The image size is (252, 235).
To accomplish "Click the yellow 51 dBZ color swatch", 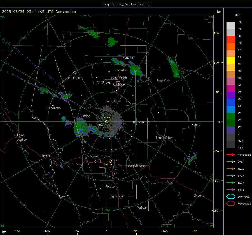I will [231, 60].
